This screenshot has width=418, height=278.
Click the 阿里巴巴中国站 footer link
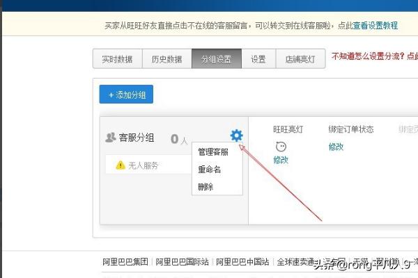coord(242,262)
